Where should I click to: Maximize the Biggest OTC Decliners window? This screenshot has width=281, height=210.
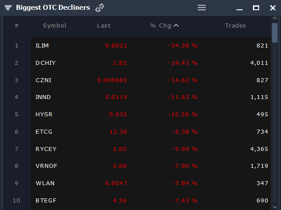coord(256,8)
